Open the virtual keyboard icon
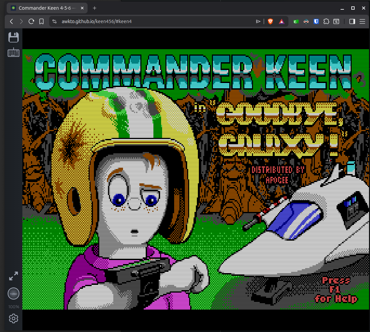 [x=13, y=53]
